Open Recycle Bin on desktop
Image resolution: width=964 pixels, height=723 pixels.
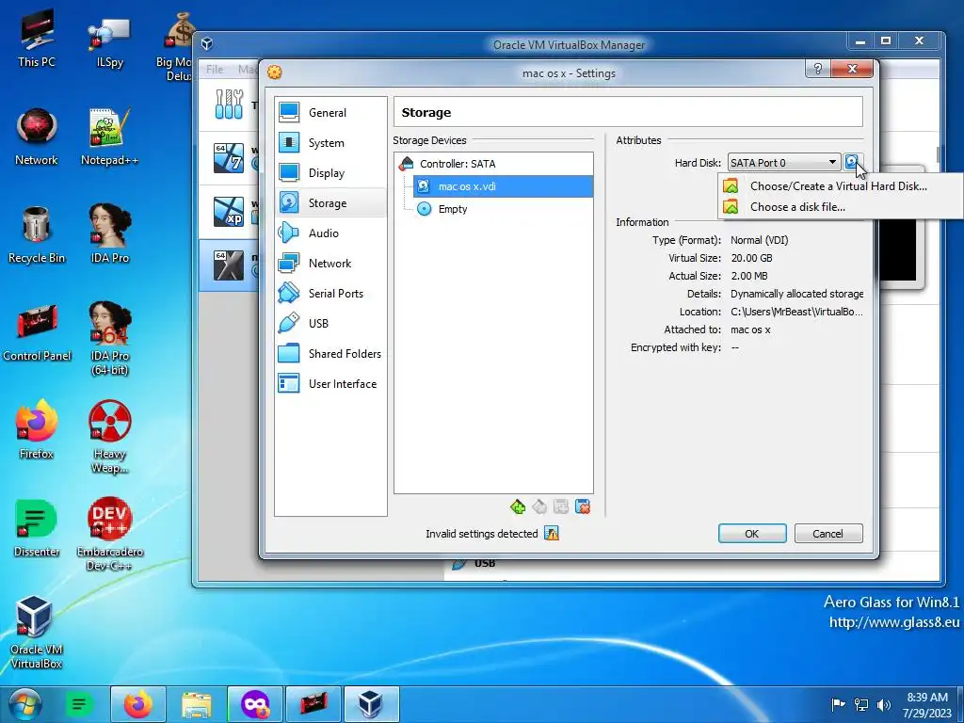point(37,234)
